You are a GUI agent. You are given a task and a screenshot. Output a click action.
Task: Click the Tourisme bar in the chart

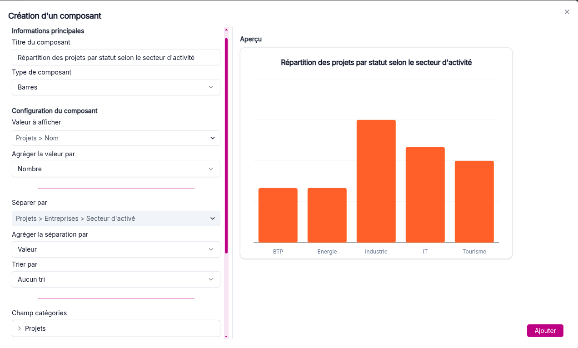474,202
